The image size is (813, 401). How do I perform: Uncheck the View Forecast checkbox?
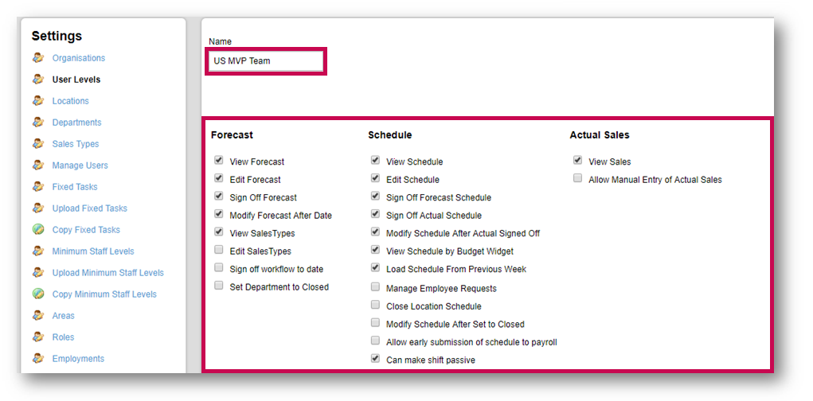tap(219, 161)
